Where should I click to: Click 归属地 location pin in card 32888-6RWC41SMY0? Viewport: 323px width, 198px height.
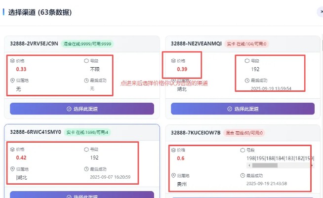click(12, 168)
